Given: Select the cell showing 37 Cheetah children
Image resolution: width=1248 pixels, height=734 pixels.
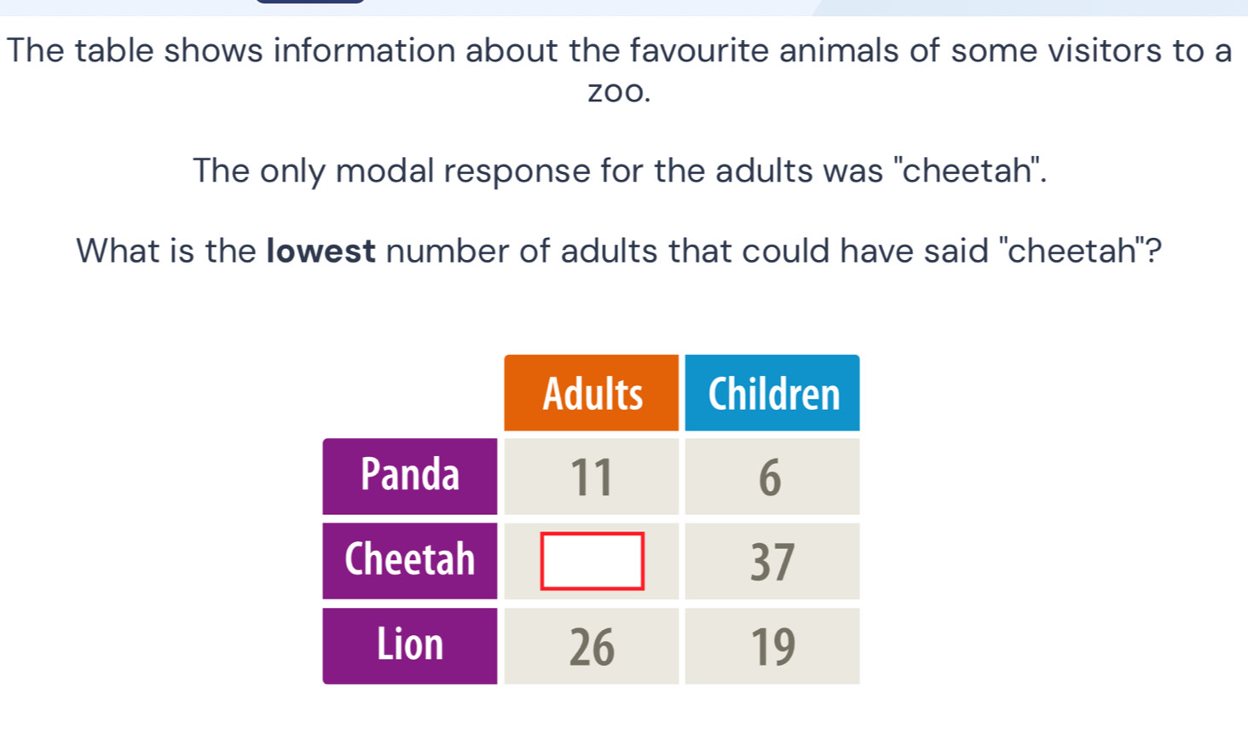Looking at the screenshot, I should (x=771, y=562).
